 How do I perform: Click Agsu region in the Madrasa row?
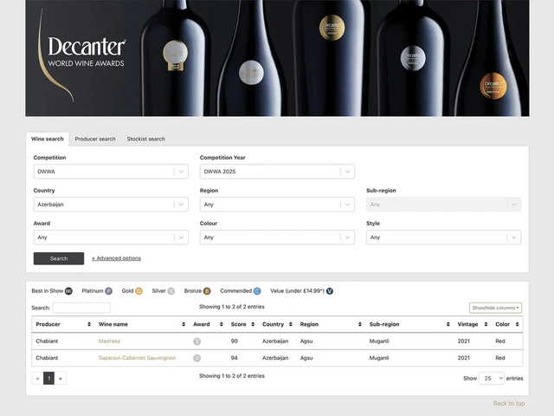(306, 341)
